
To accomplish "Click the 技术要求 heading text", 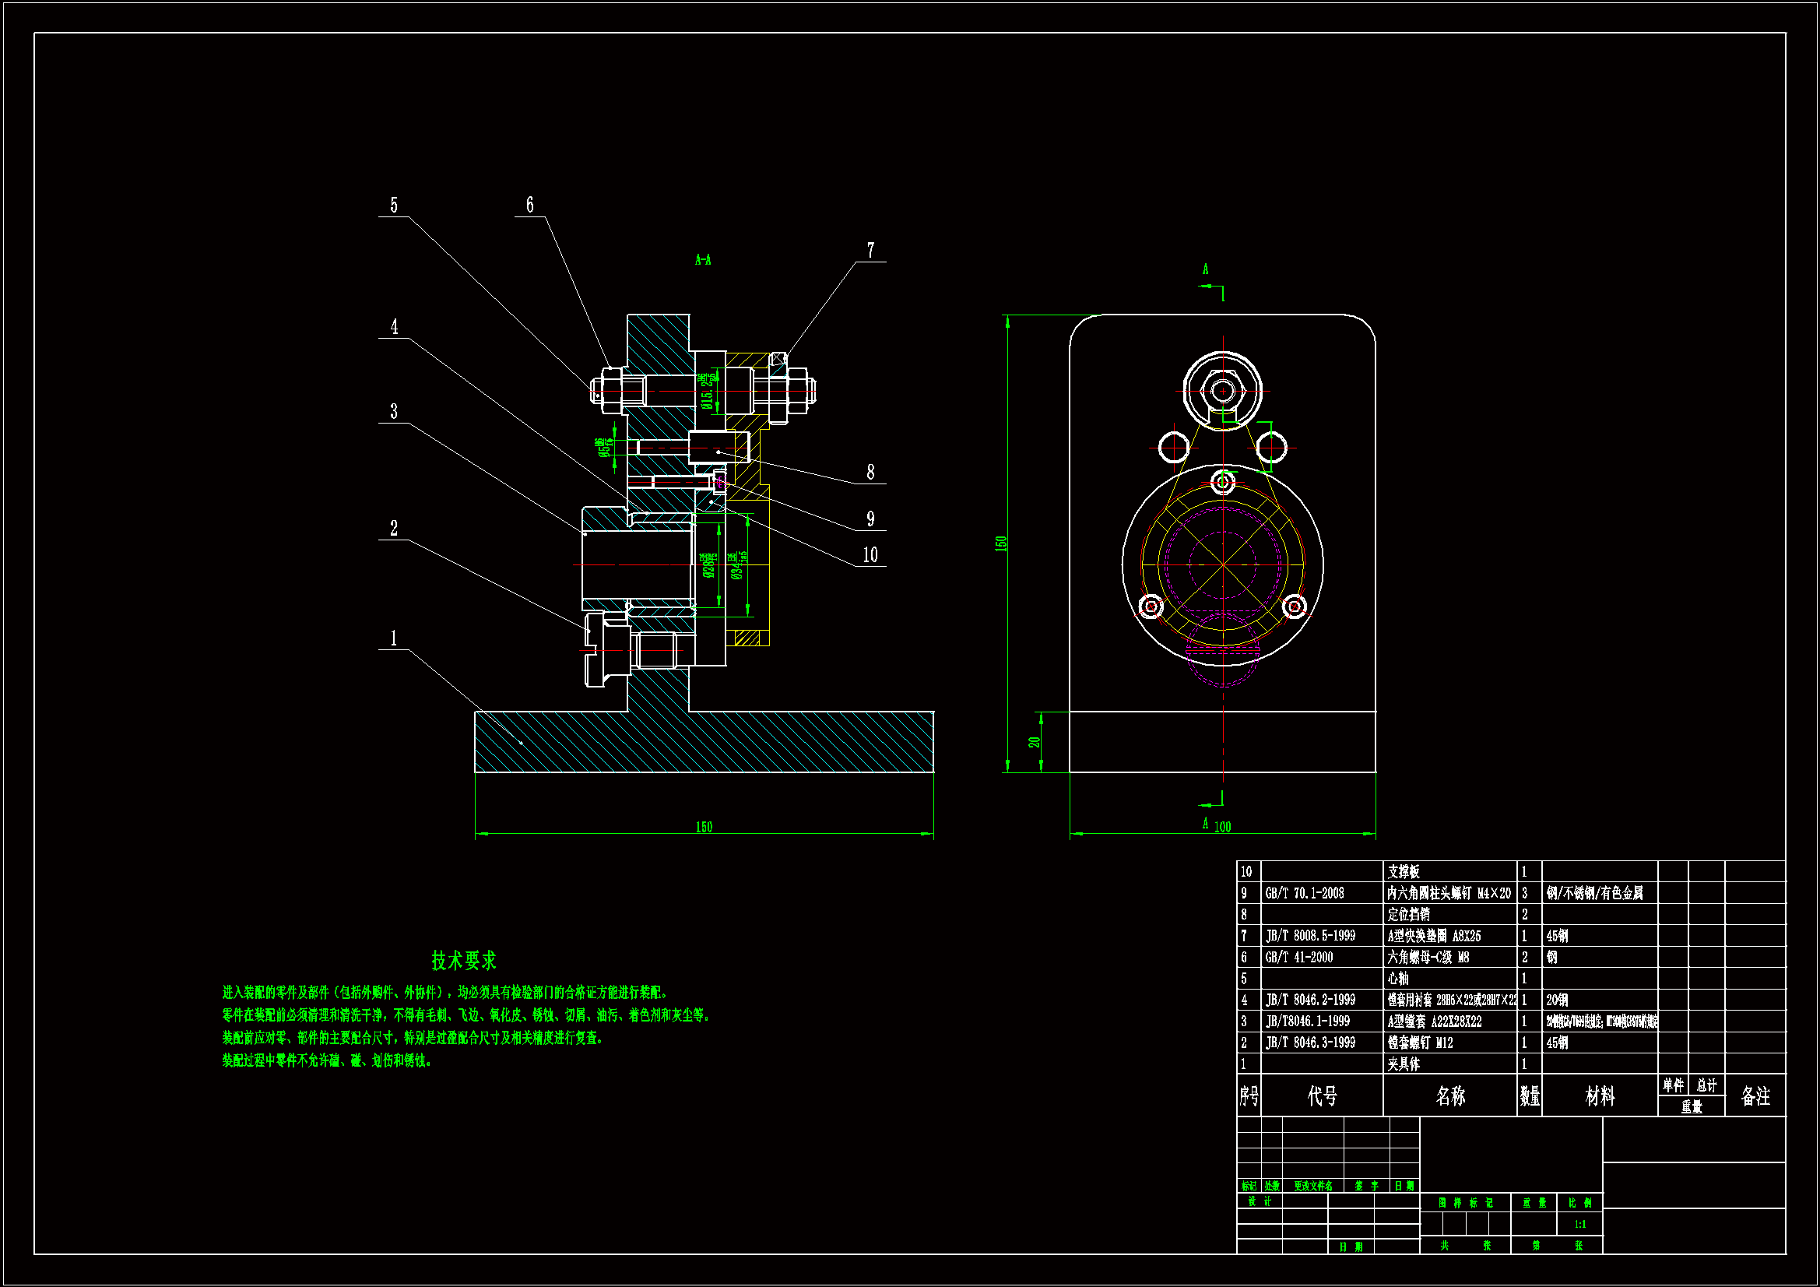I will (464, 961).
